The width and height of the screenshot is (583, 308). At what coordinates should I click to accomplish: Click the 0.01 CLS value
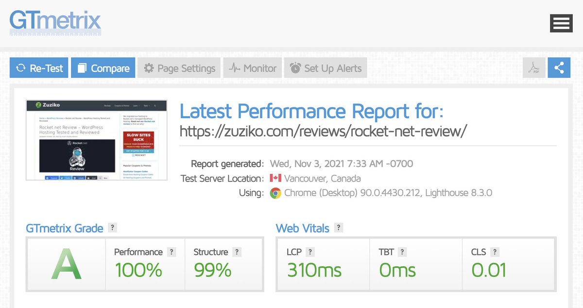tap(489, 270)
